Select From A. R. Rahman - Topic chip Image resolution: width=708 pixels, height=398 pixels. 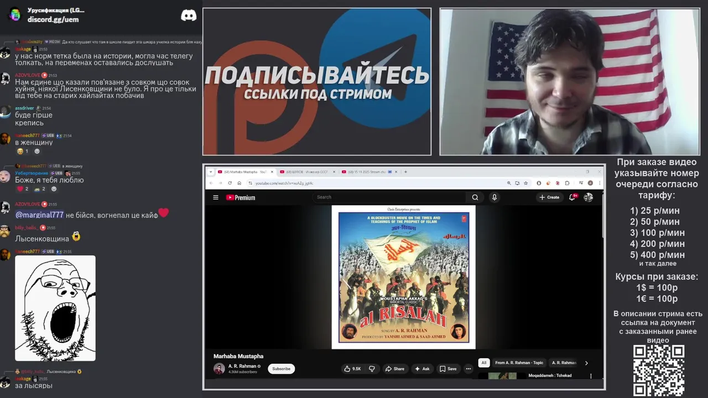point(519,363)
